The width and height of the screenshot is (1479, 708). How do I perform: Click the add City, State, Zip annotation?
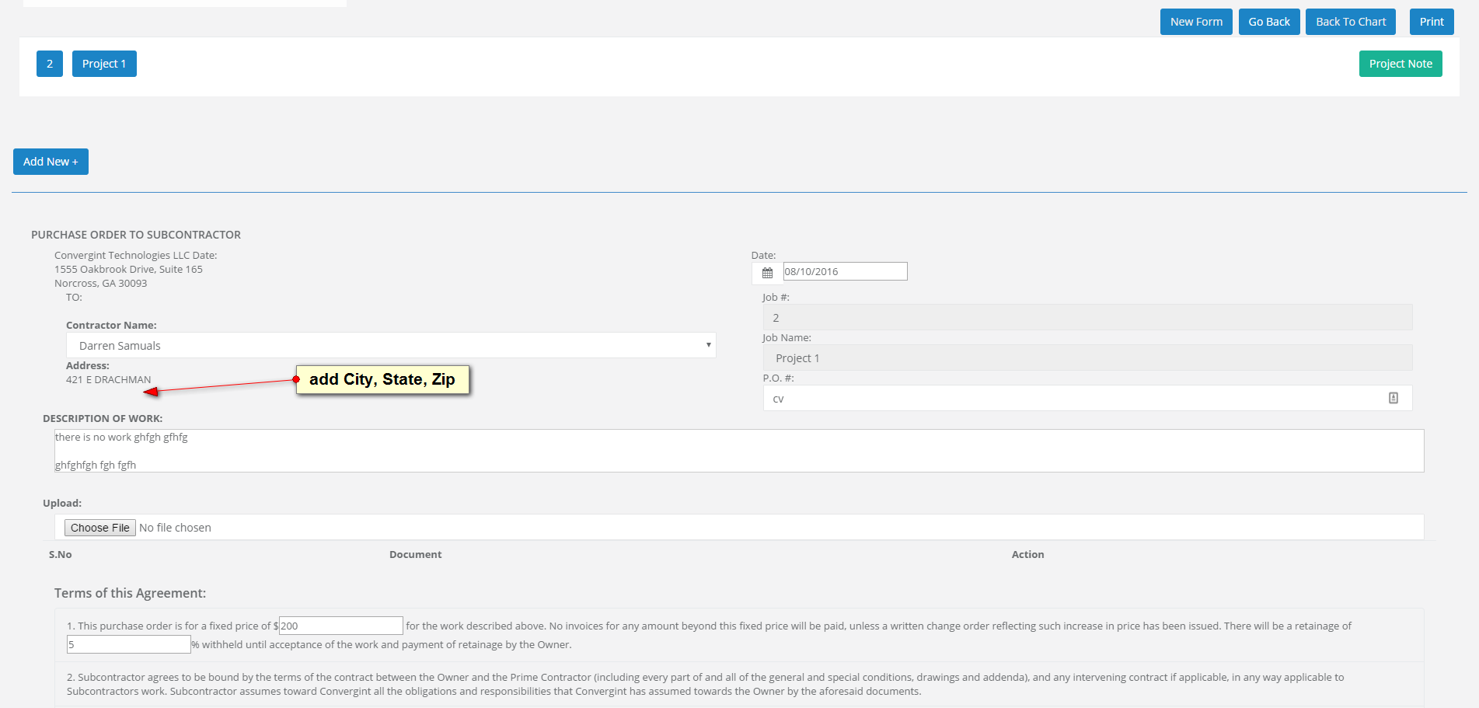382,380
